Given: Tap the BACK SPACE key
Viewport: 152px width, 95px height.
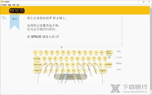Looking at the screenshot, I should pyautogui.click(x=109, y=52).
